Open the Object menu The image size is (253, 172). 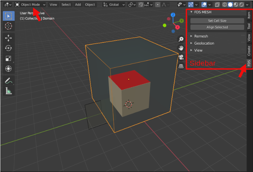point(90,5)
